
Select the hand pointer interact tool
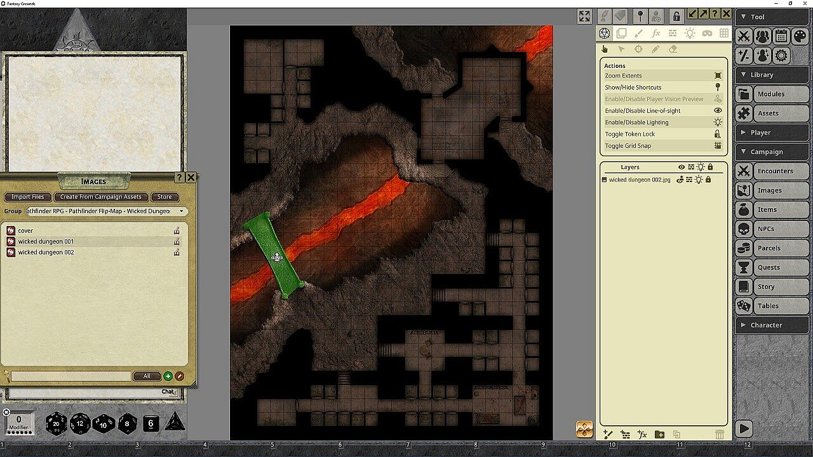click(604, 49)
